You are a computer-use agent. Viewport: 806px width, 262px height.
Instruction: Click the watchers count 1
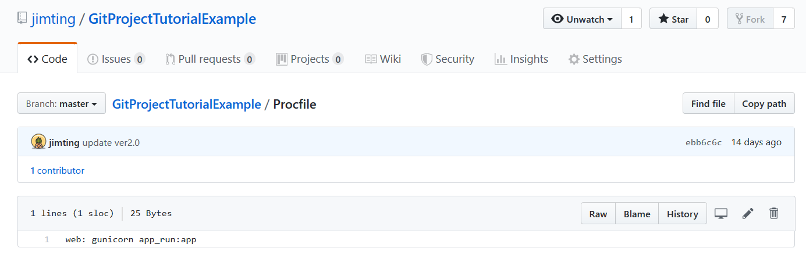[x=631, y=19]
